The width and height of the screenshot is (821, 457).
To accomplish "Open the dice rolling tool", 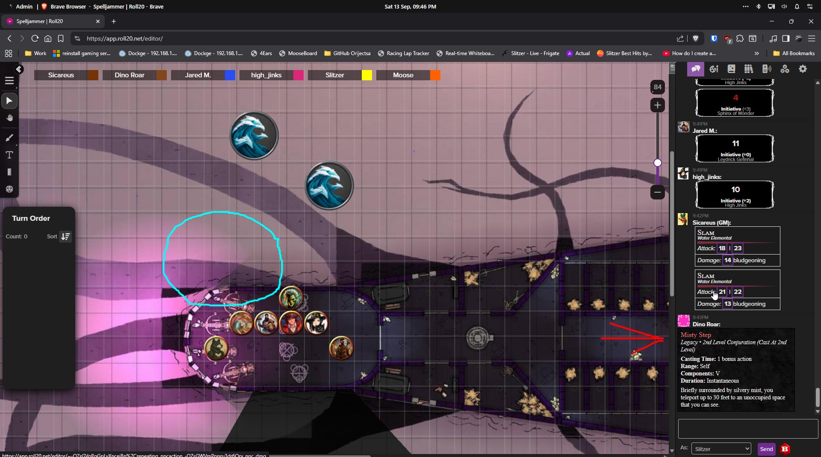I will pos(9,189).
